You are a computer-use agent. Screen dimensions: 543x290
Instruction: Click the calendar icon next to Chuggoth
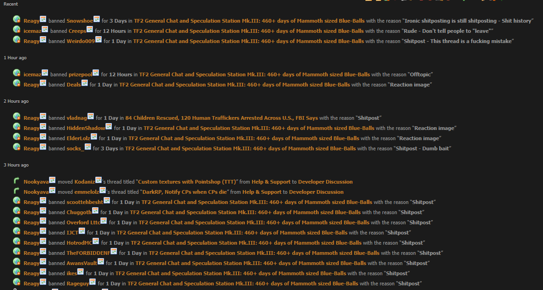(x=95, y=210)
